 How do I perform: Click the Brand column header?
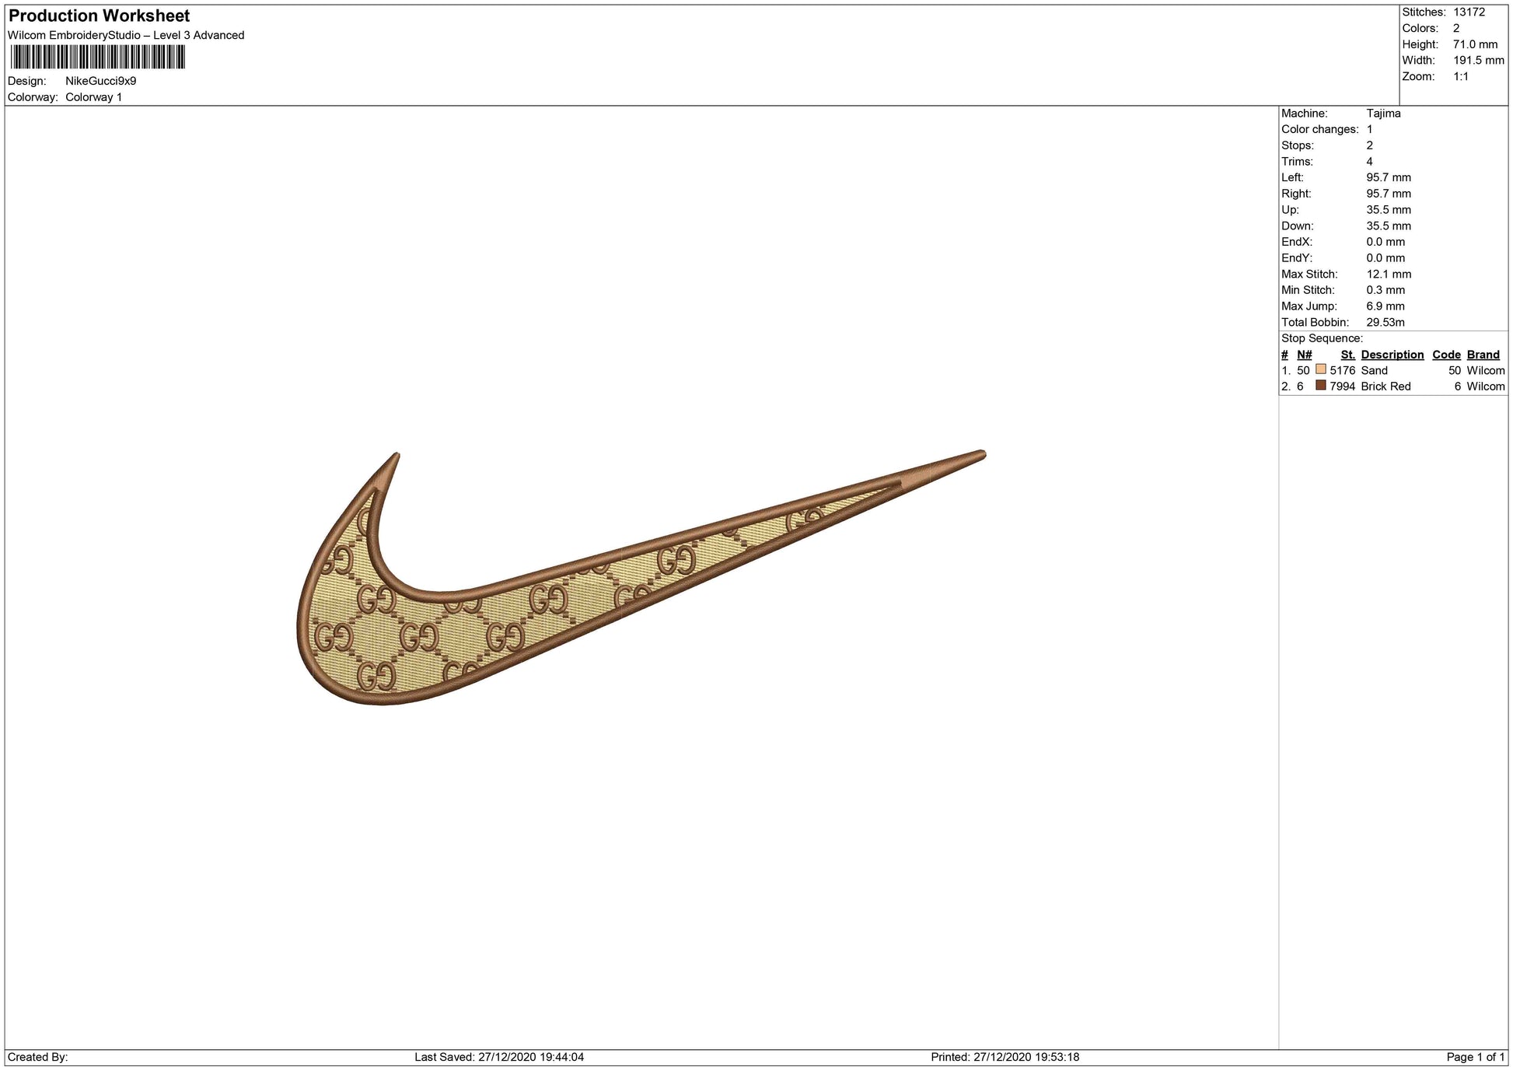pyautogui.click(x=1483, y=355)
